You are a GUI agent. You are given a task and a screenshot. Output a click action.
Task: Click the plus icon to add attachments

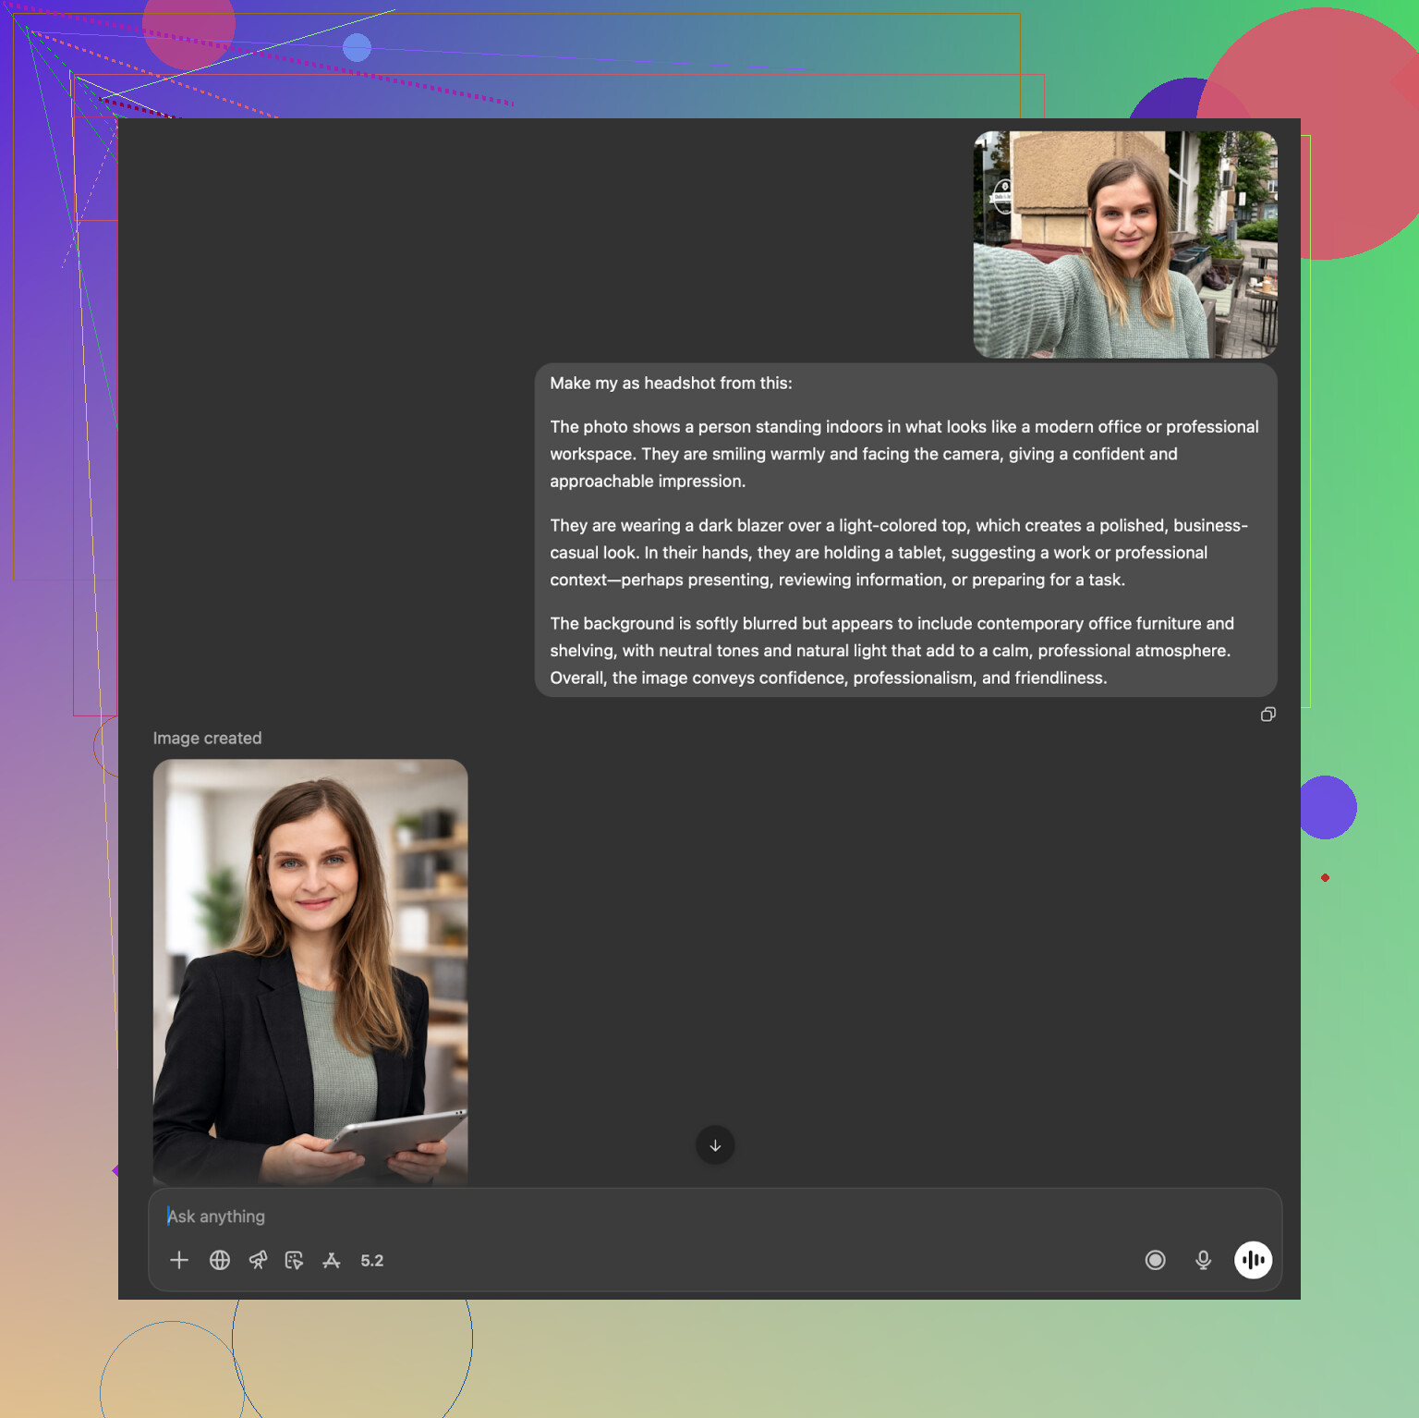tap(179, 1260)
